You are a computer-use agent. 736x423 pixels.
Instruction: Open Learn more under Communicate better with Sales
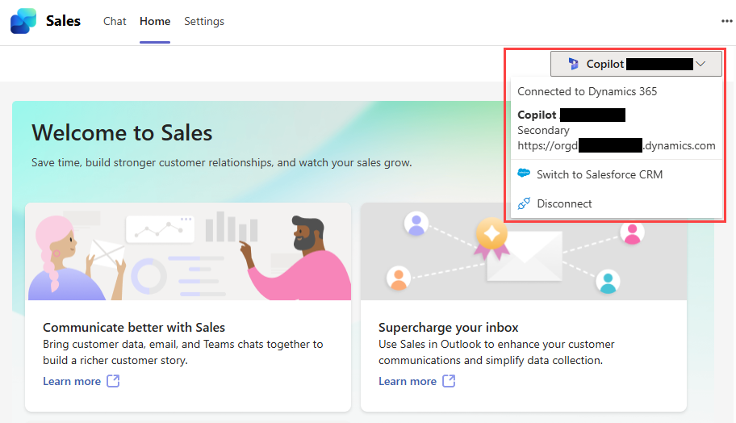[x=72, y=381]
